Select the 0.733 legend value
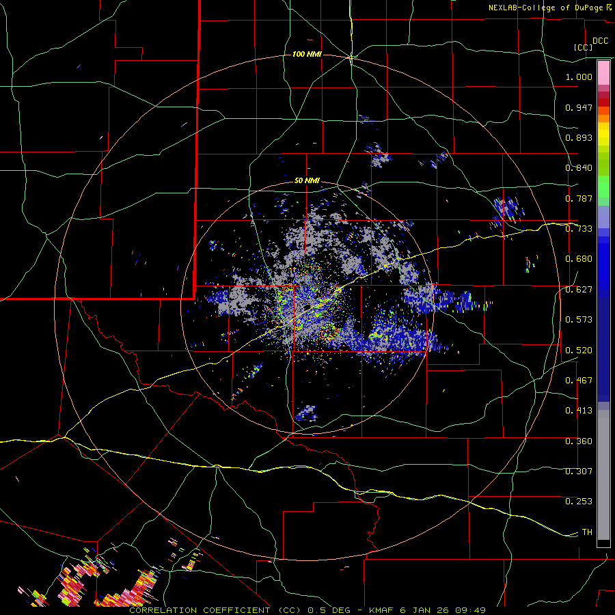The height and width of the screenshot is (615, 615). 579,228
